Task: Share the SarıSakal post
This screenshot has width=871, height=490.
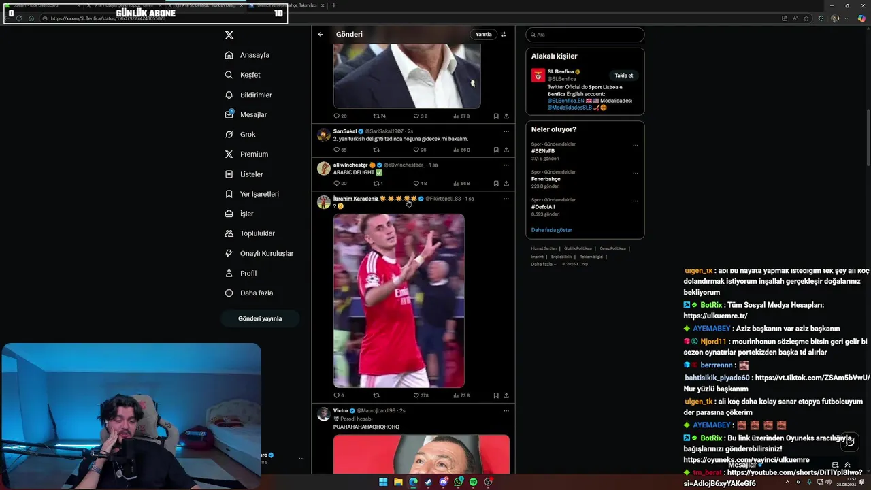Action: [506, 150]
